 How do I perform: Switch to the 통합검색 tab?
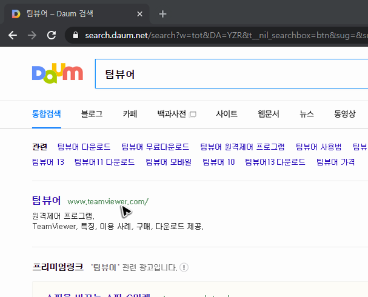pos(47,114)
